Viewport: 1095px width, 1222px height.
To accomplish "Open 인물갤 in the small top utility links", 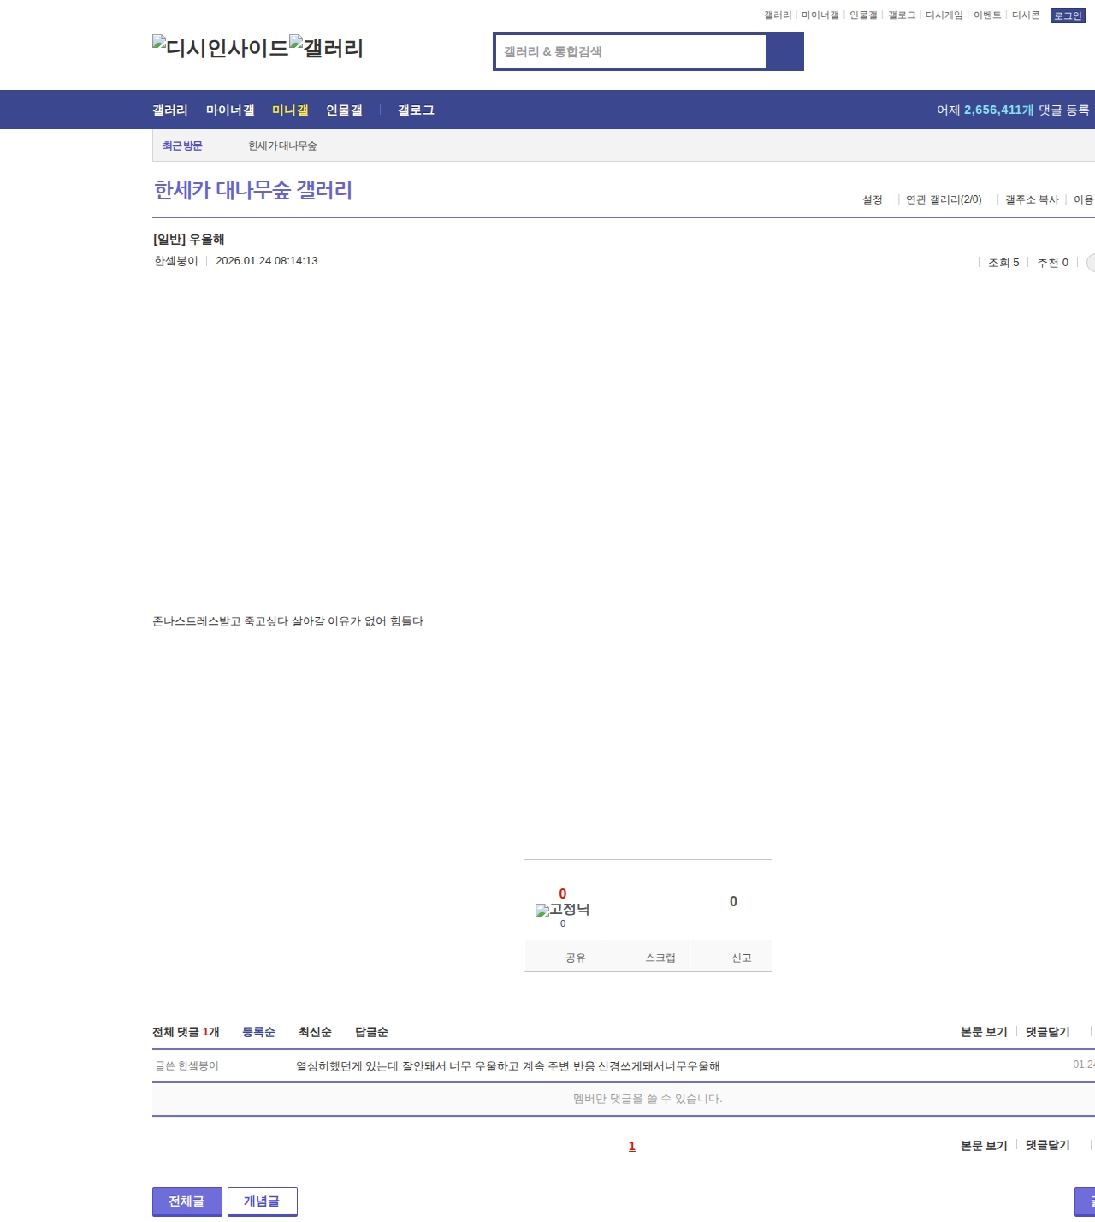I will pos(863,15).
